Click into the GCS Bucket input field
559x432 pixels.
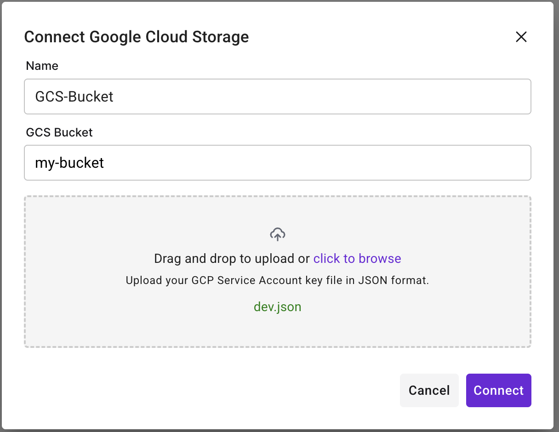point(278,163)
